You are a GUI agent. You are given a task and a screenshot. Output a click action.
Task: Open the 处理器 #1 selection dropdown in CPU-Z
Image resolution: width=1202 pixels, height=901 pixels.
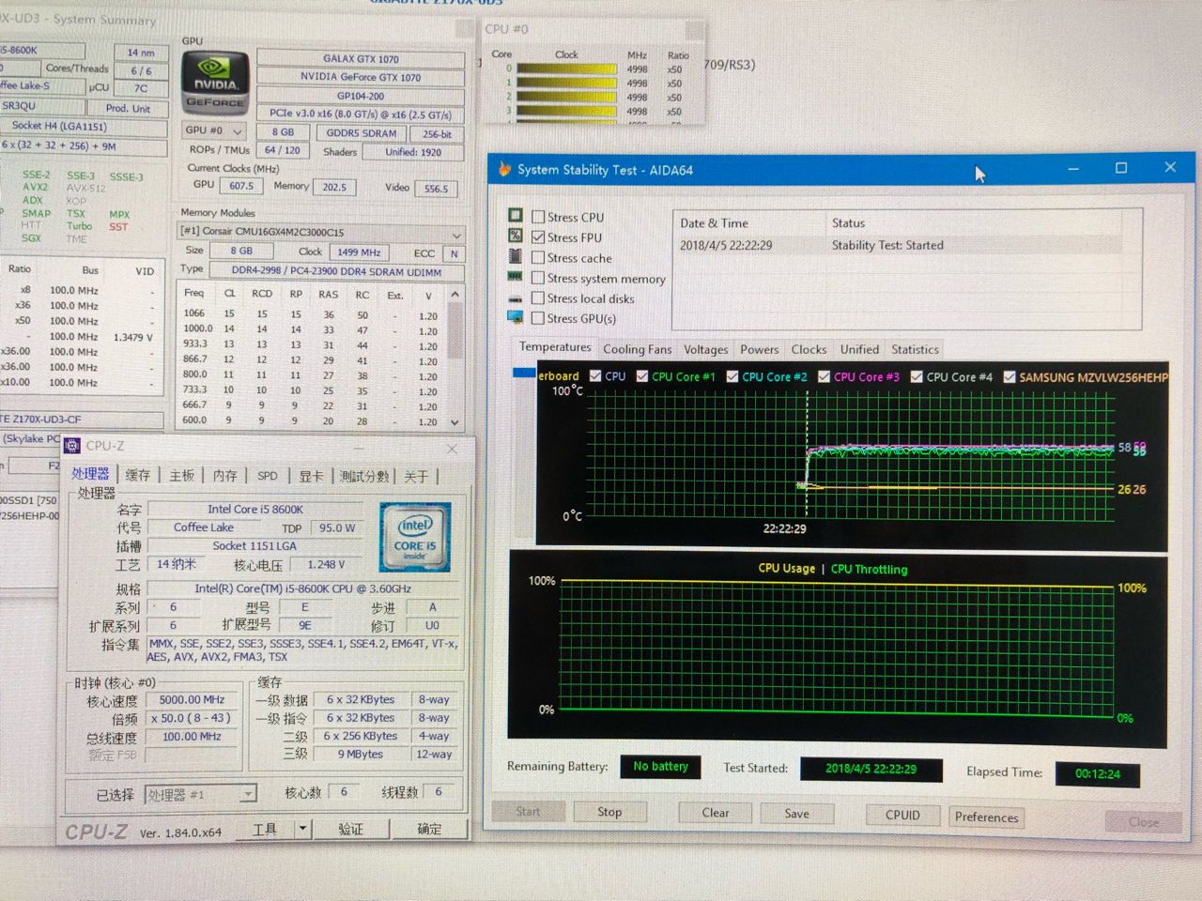click(247, 793)
